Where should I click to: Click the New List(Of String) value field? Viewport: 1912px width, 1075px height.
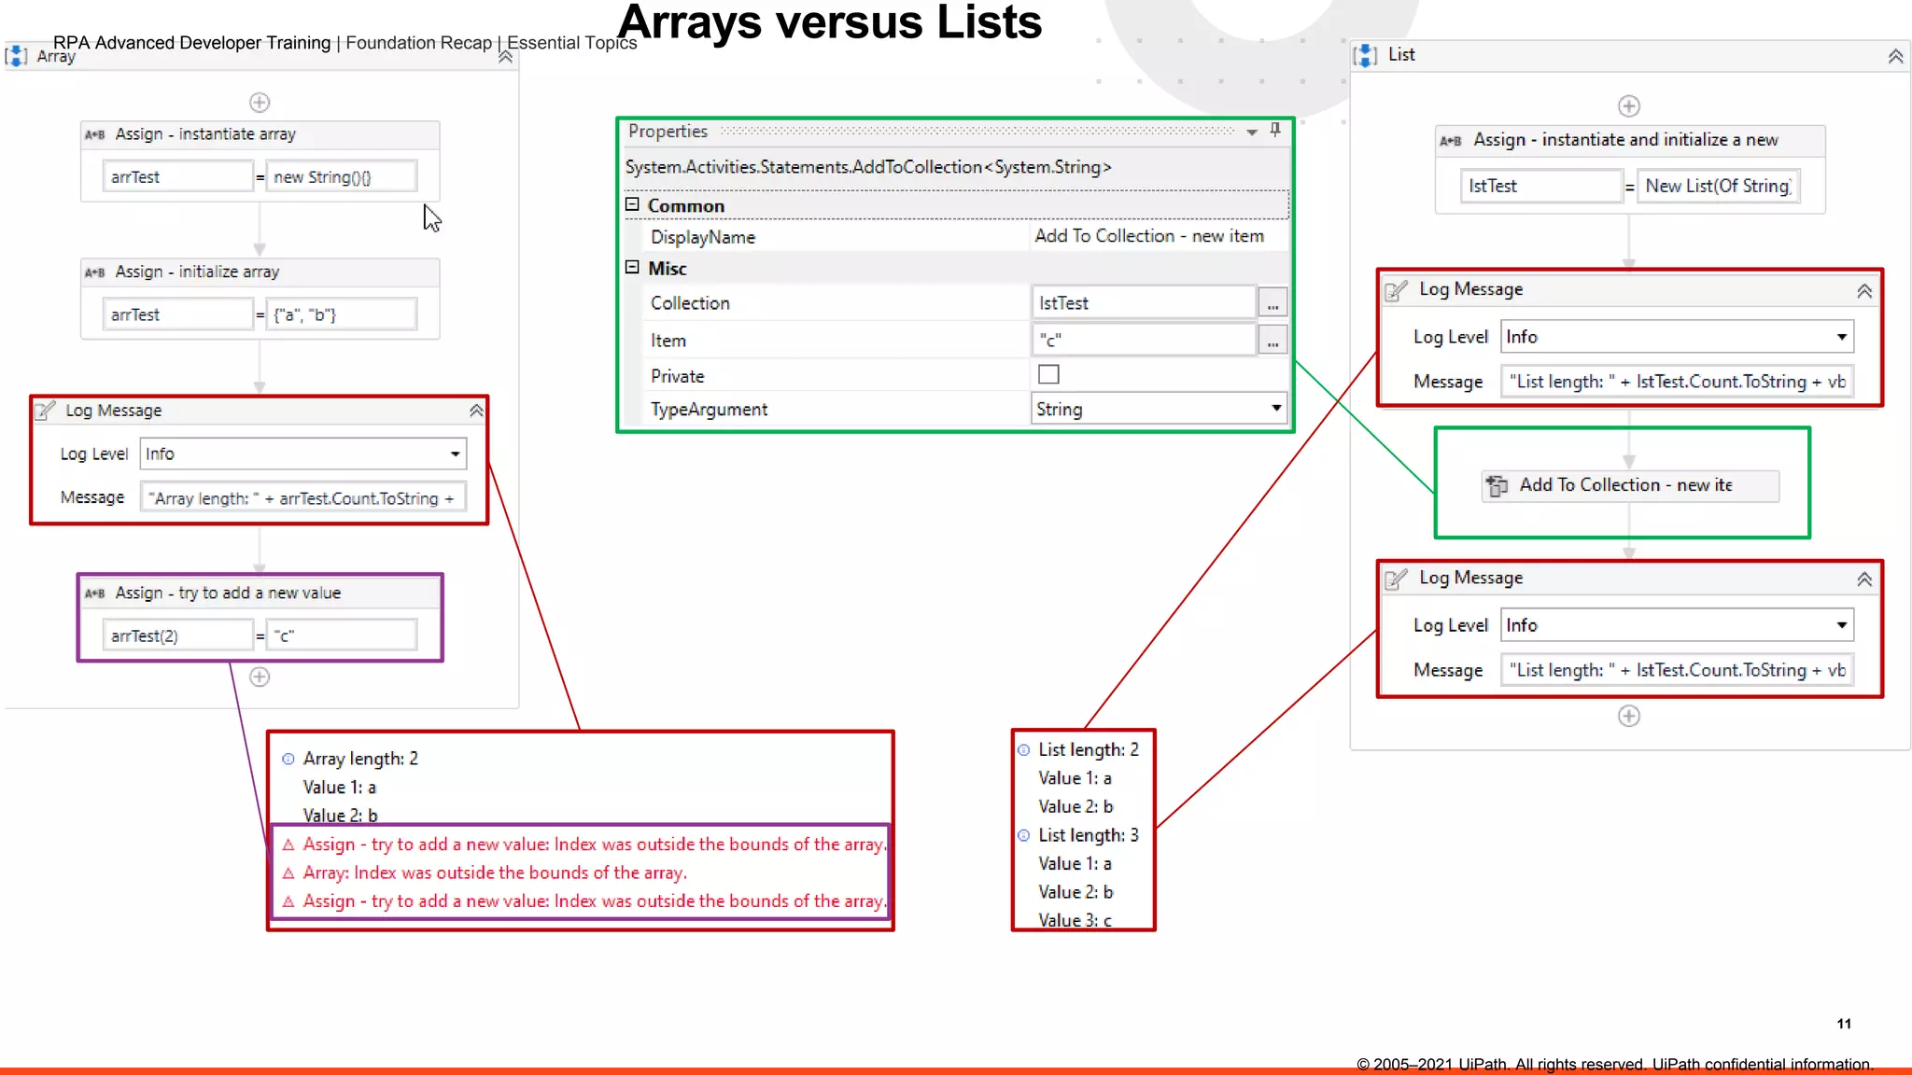click(x=1718, y=186)
